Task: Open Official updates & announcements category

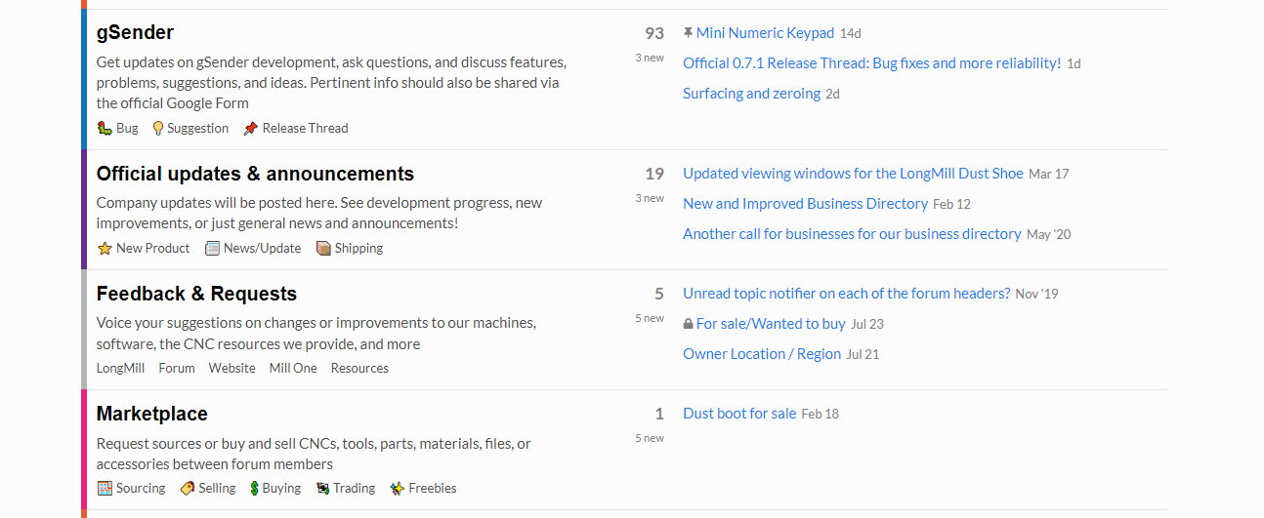Action: click(x=255, y=174)
